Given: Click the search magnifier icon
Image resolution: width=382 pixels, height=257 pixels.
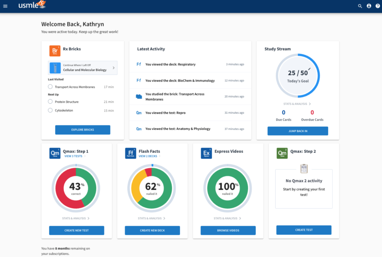Looking at the screenshot, I should point(360,6).
